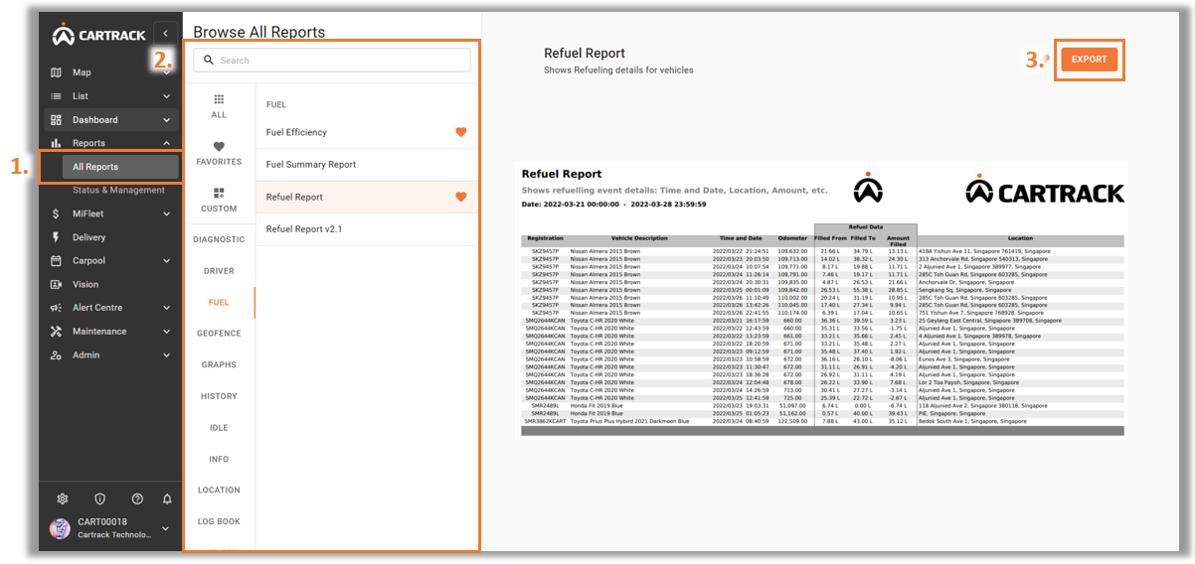Switch to the GEOFENCE report category
This screenshot has height=564, width=1195.
[x=219, y=334]
